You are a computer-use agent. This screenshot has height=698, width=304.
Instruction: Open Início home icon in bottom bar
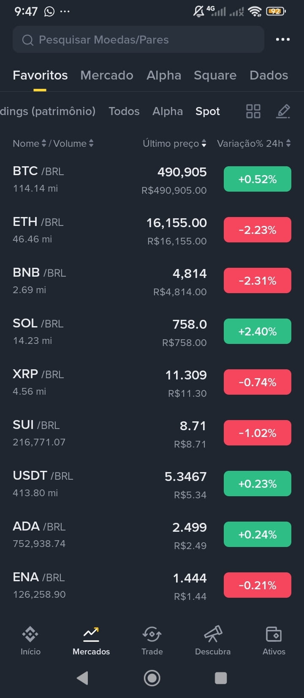30,634
